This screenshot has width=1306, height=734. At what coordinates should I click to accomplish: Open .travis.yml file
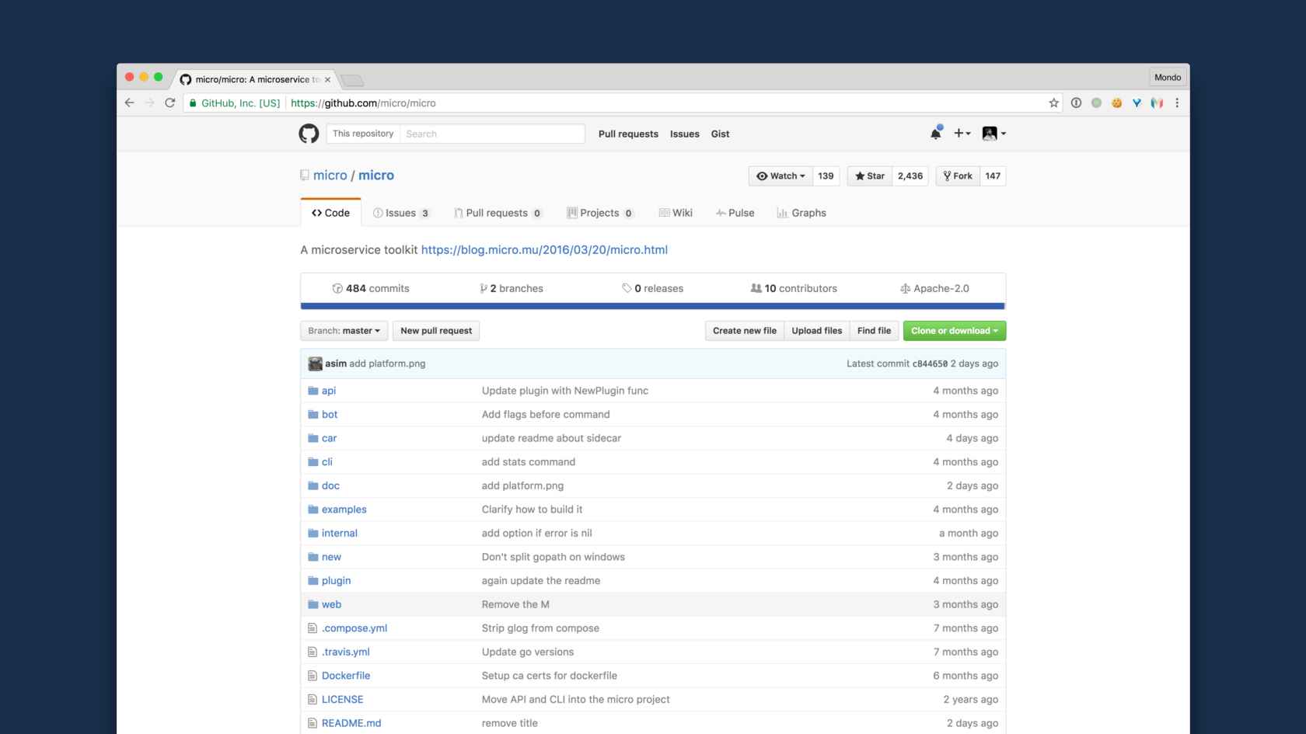[346, 652]
